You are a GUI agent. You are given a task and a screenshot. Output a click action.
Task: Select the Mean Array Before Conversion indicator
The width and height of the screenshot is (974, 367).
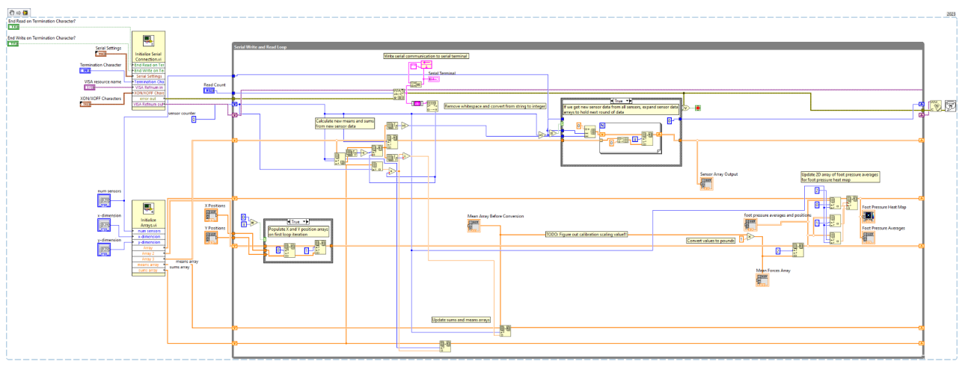coord(473,226)
